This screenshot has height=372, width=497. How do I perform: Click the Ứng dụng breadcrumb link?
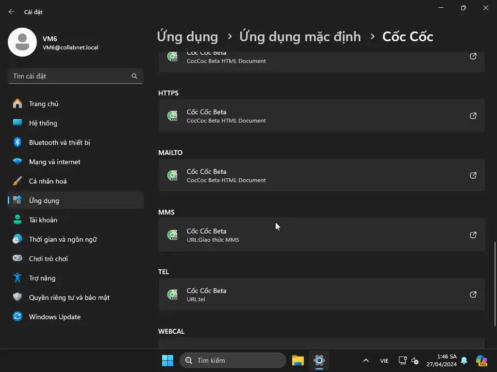[187, 36]
